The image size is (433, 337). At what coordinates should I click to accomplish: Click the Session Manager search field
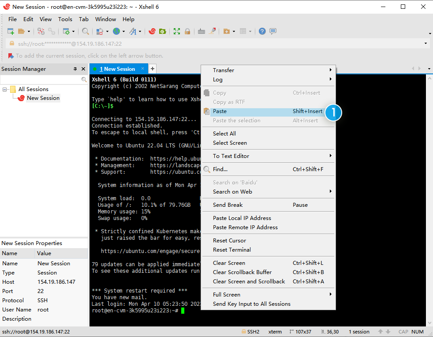coord(41,80)
